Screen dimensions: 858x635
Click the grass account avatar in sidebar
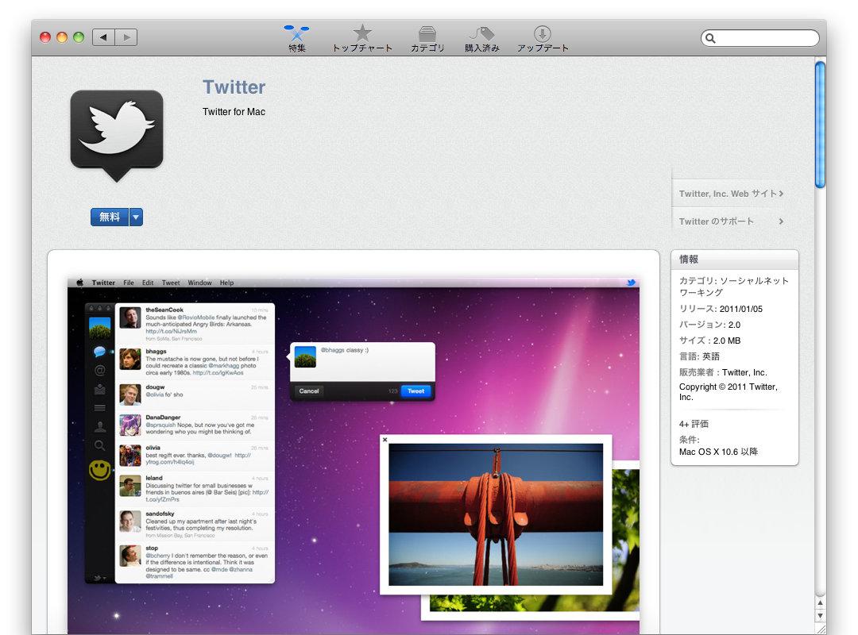tap(99, 328)
